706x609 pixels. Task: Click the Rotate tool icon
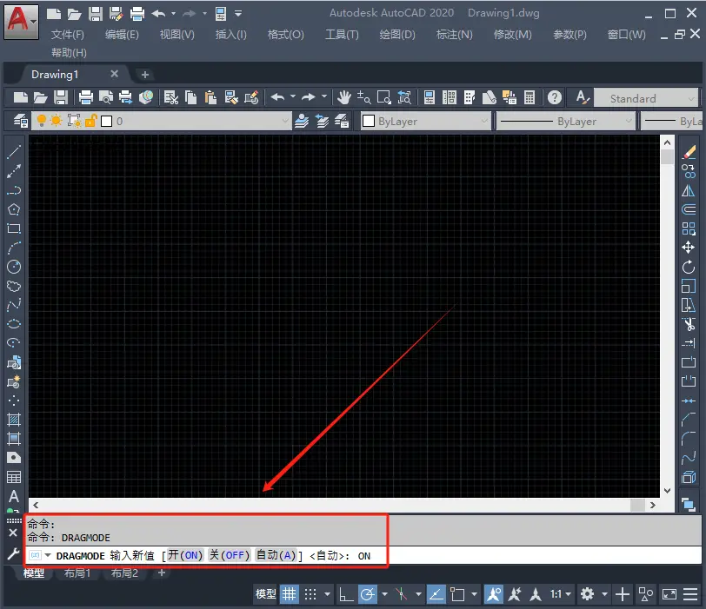pos(689,267)
